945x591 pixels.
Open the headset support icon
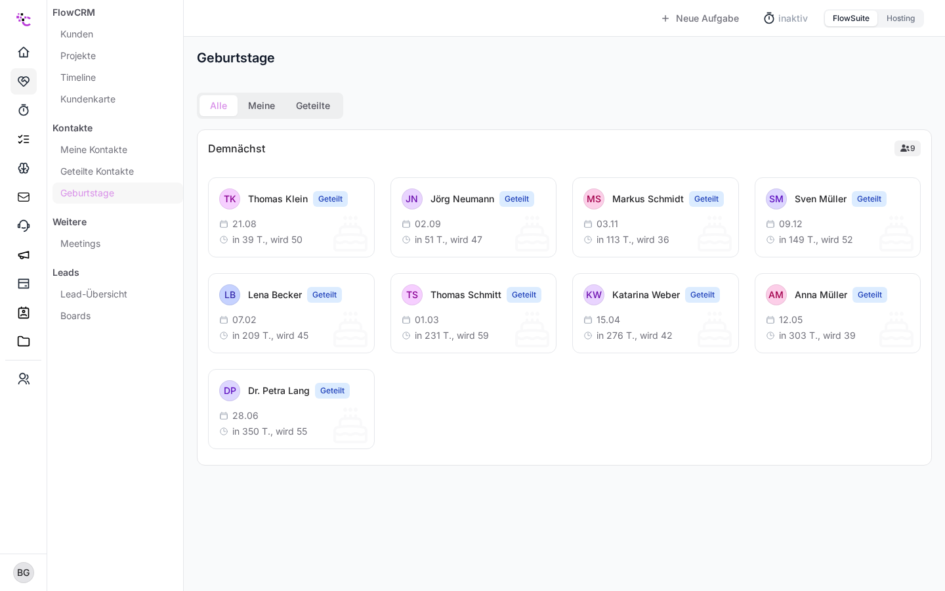pos(24,226)
